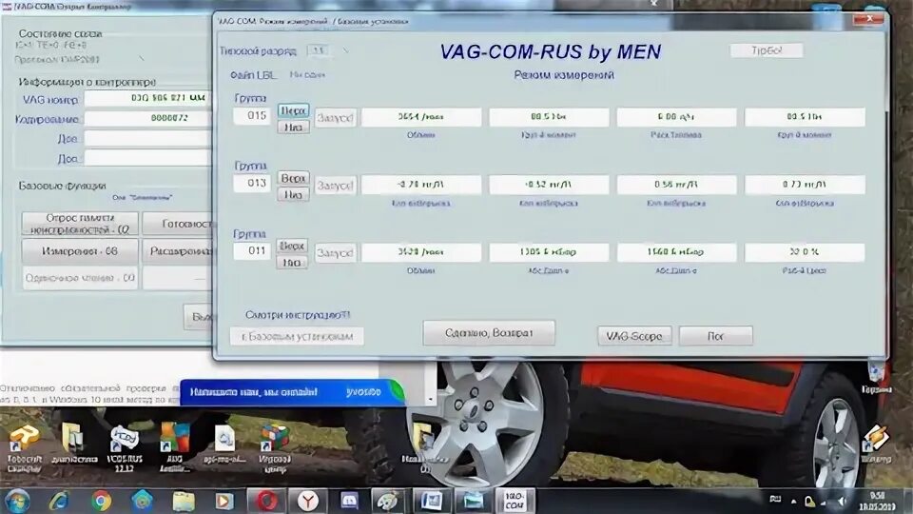Open the File Explorer folder taskbar icon
The height and width of the screenshot is (514, 913).
click(184, 501)
